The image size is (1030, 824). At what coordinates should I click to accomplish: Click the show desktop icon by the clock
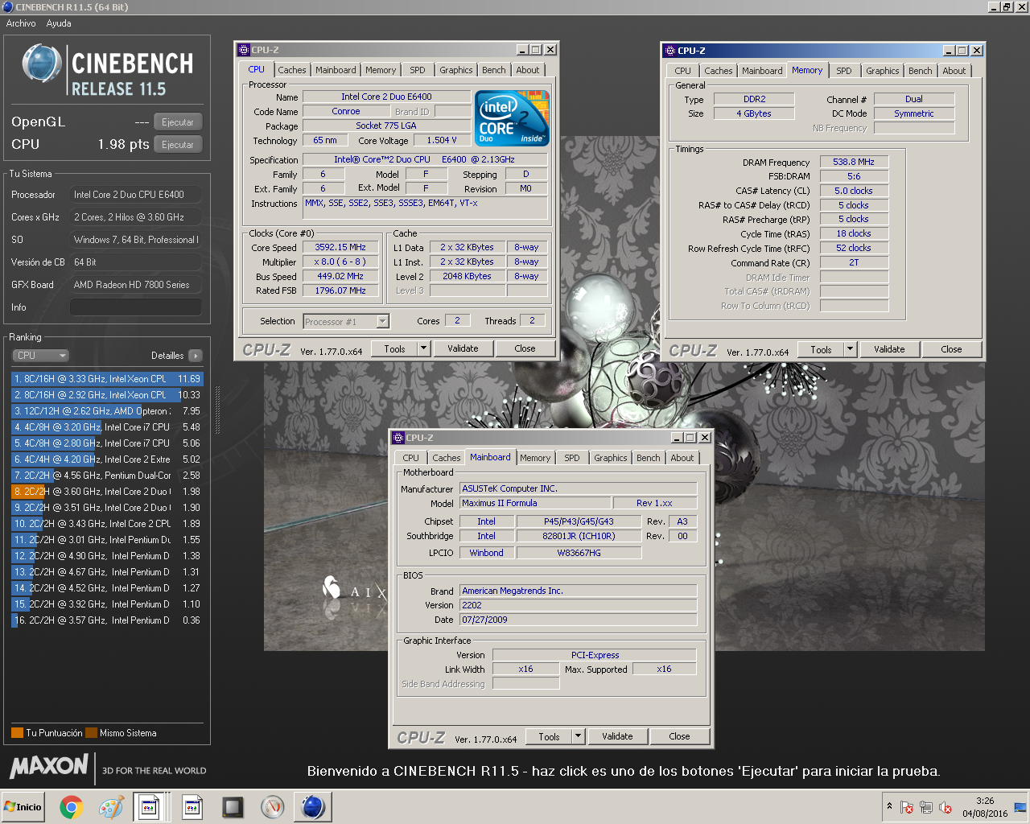pos(1020,807)
